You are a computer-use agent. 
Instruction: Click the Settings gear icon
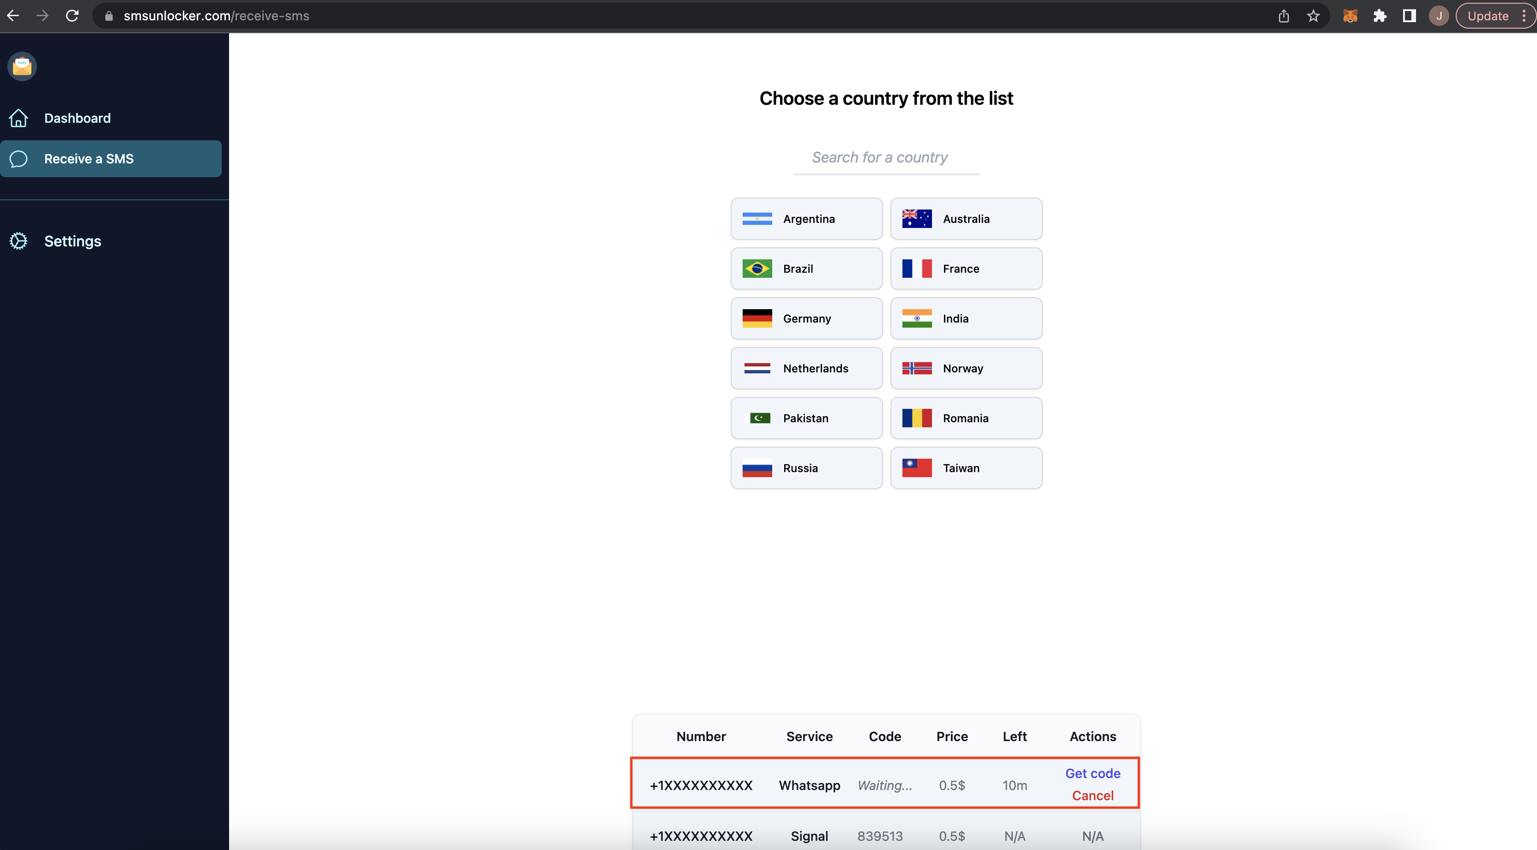click(x=18, y=241)
